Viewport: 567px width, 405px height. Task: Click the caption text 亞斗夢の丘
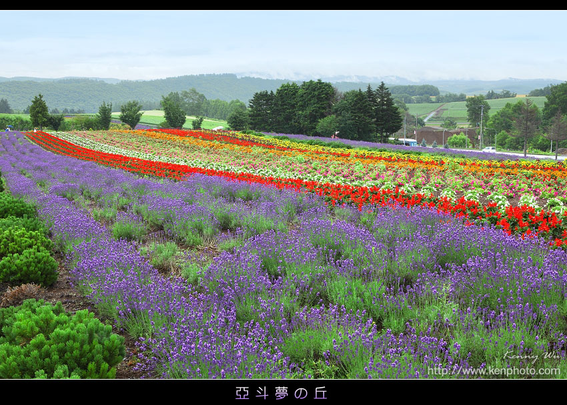pos(281,393)
